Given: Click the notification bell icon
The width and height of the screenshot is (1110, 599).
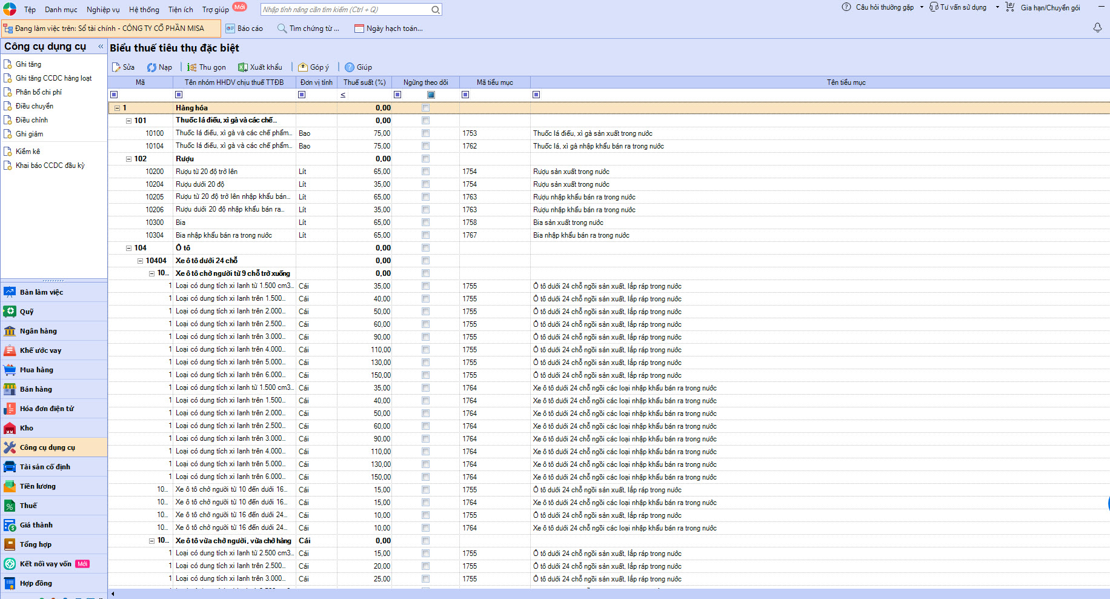Looking at the screenshot, I should [1097, 28].
